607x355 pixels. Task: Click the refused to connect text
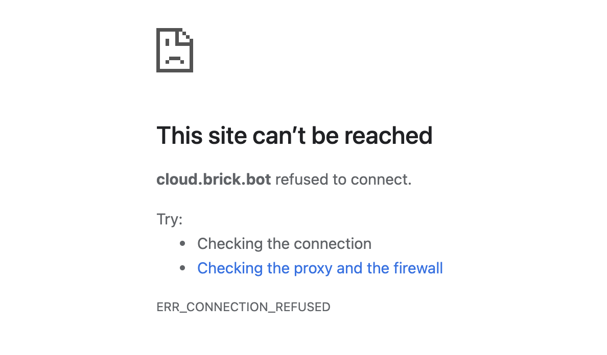343,179
